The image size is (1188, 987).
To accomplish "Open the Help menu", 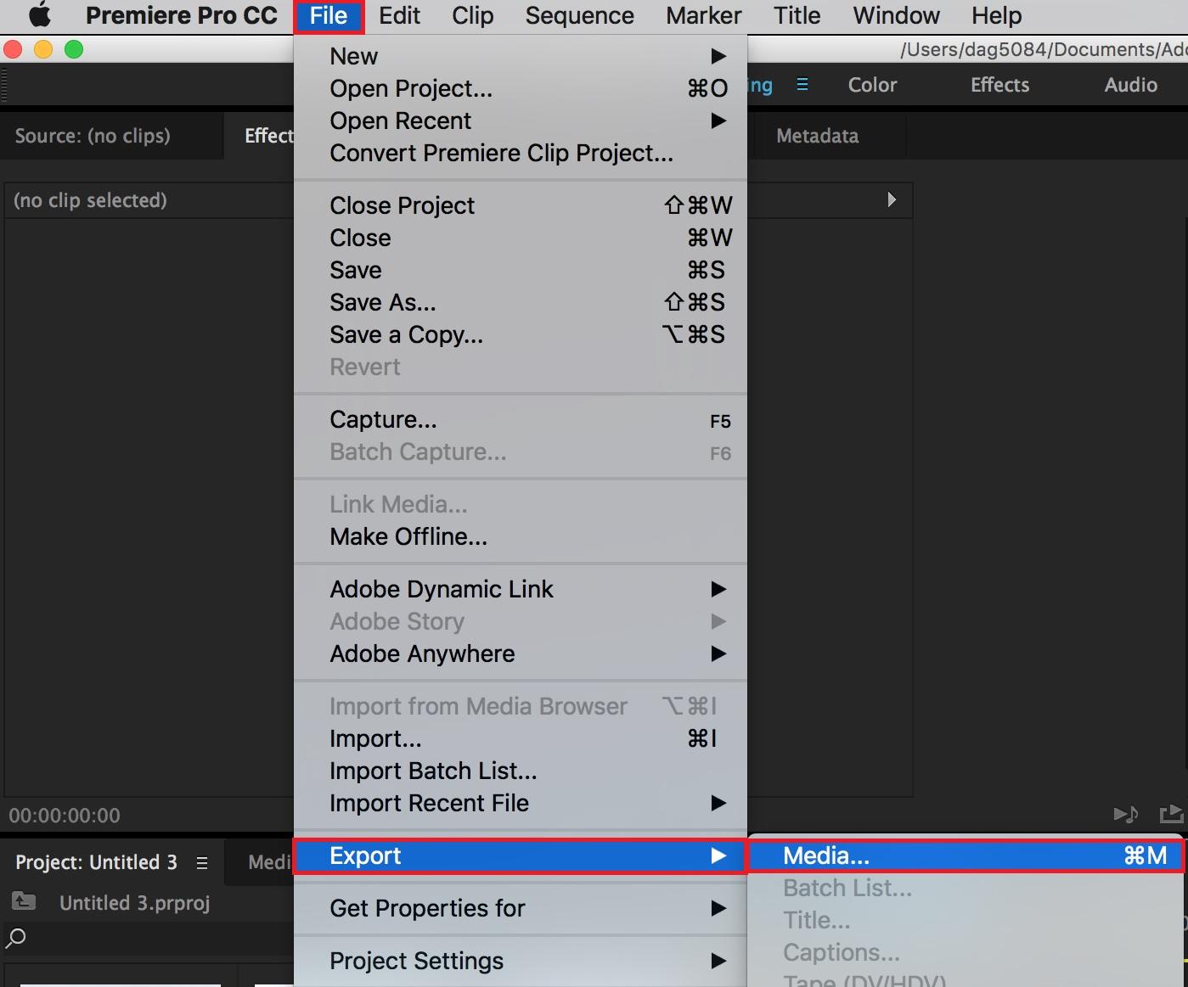I will click(x=996, y=15).
